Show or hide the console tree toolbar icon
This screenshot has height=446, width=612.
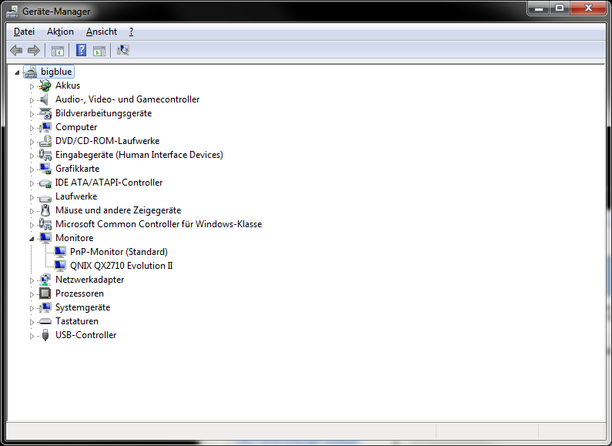pos(58,51)
